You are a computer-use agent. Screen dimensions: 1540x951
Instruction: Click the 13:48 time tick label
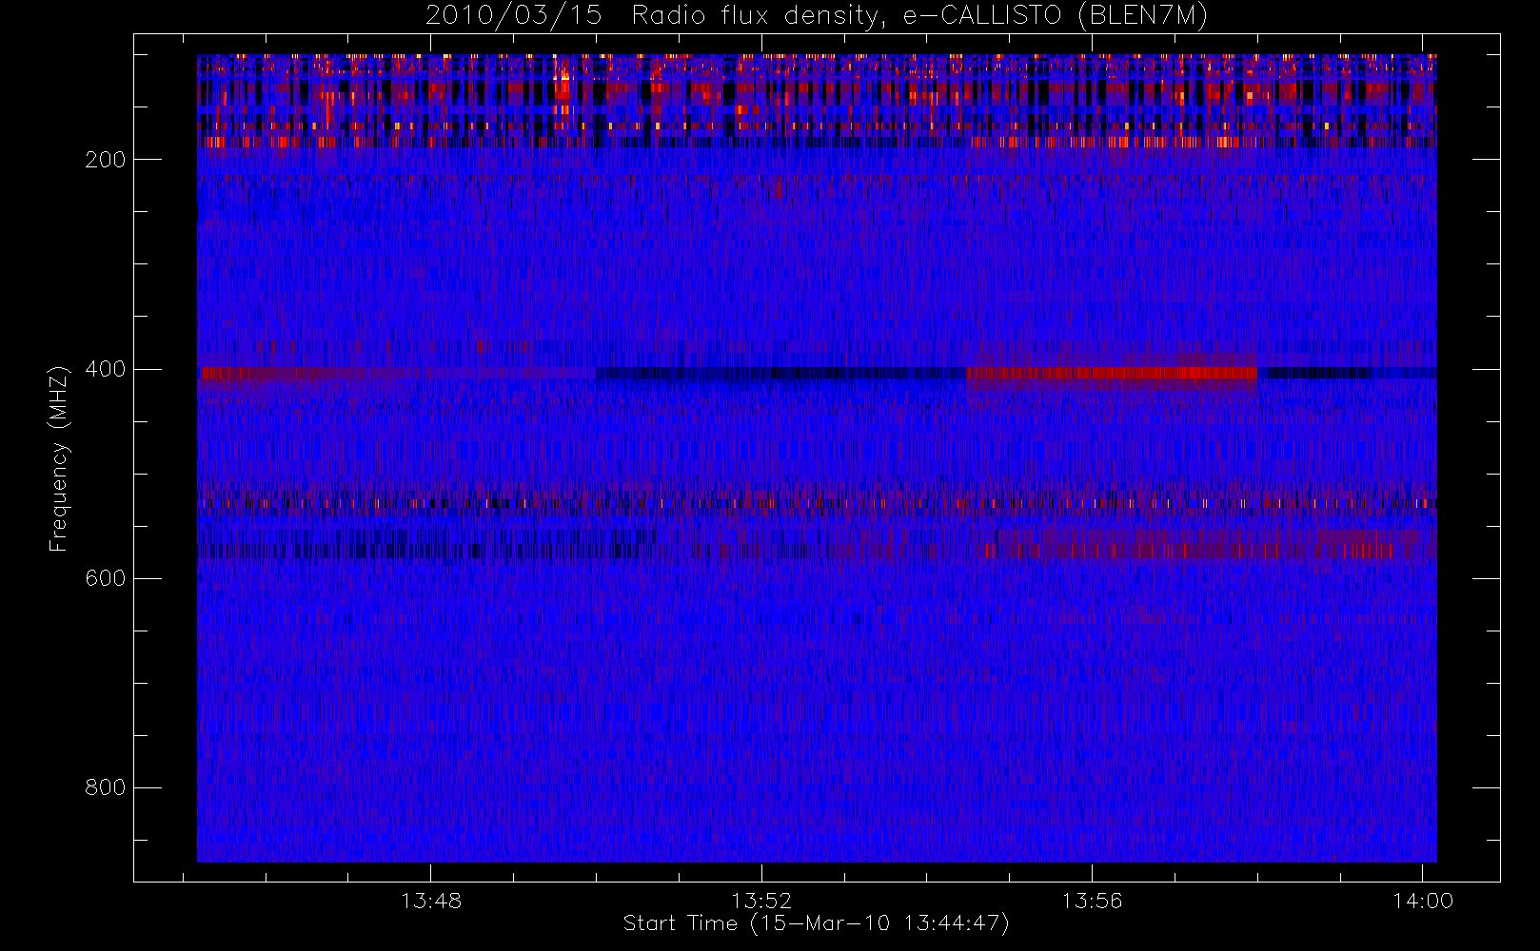click(x=431, y=901)
